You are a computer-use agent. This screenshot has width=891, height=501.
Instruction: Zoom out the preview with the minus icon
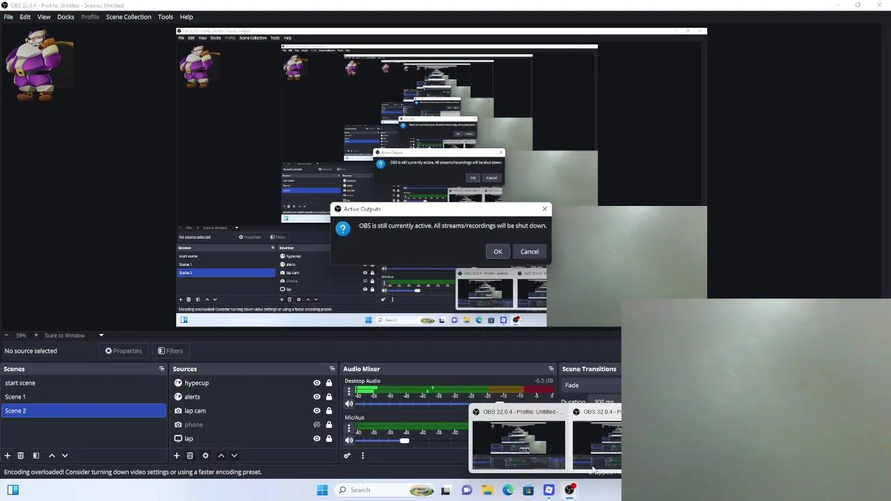(6, 335)
